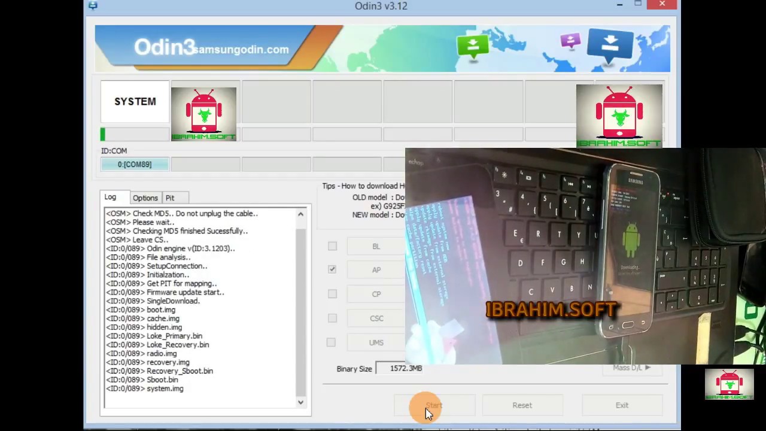Click log line 'Check MD5.. Do not unplug the cable..'
This screenshot has height=431, width=766.
click(182, 214)
